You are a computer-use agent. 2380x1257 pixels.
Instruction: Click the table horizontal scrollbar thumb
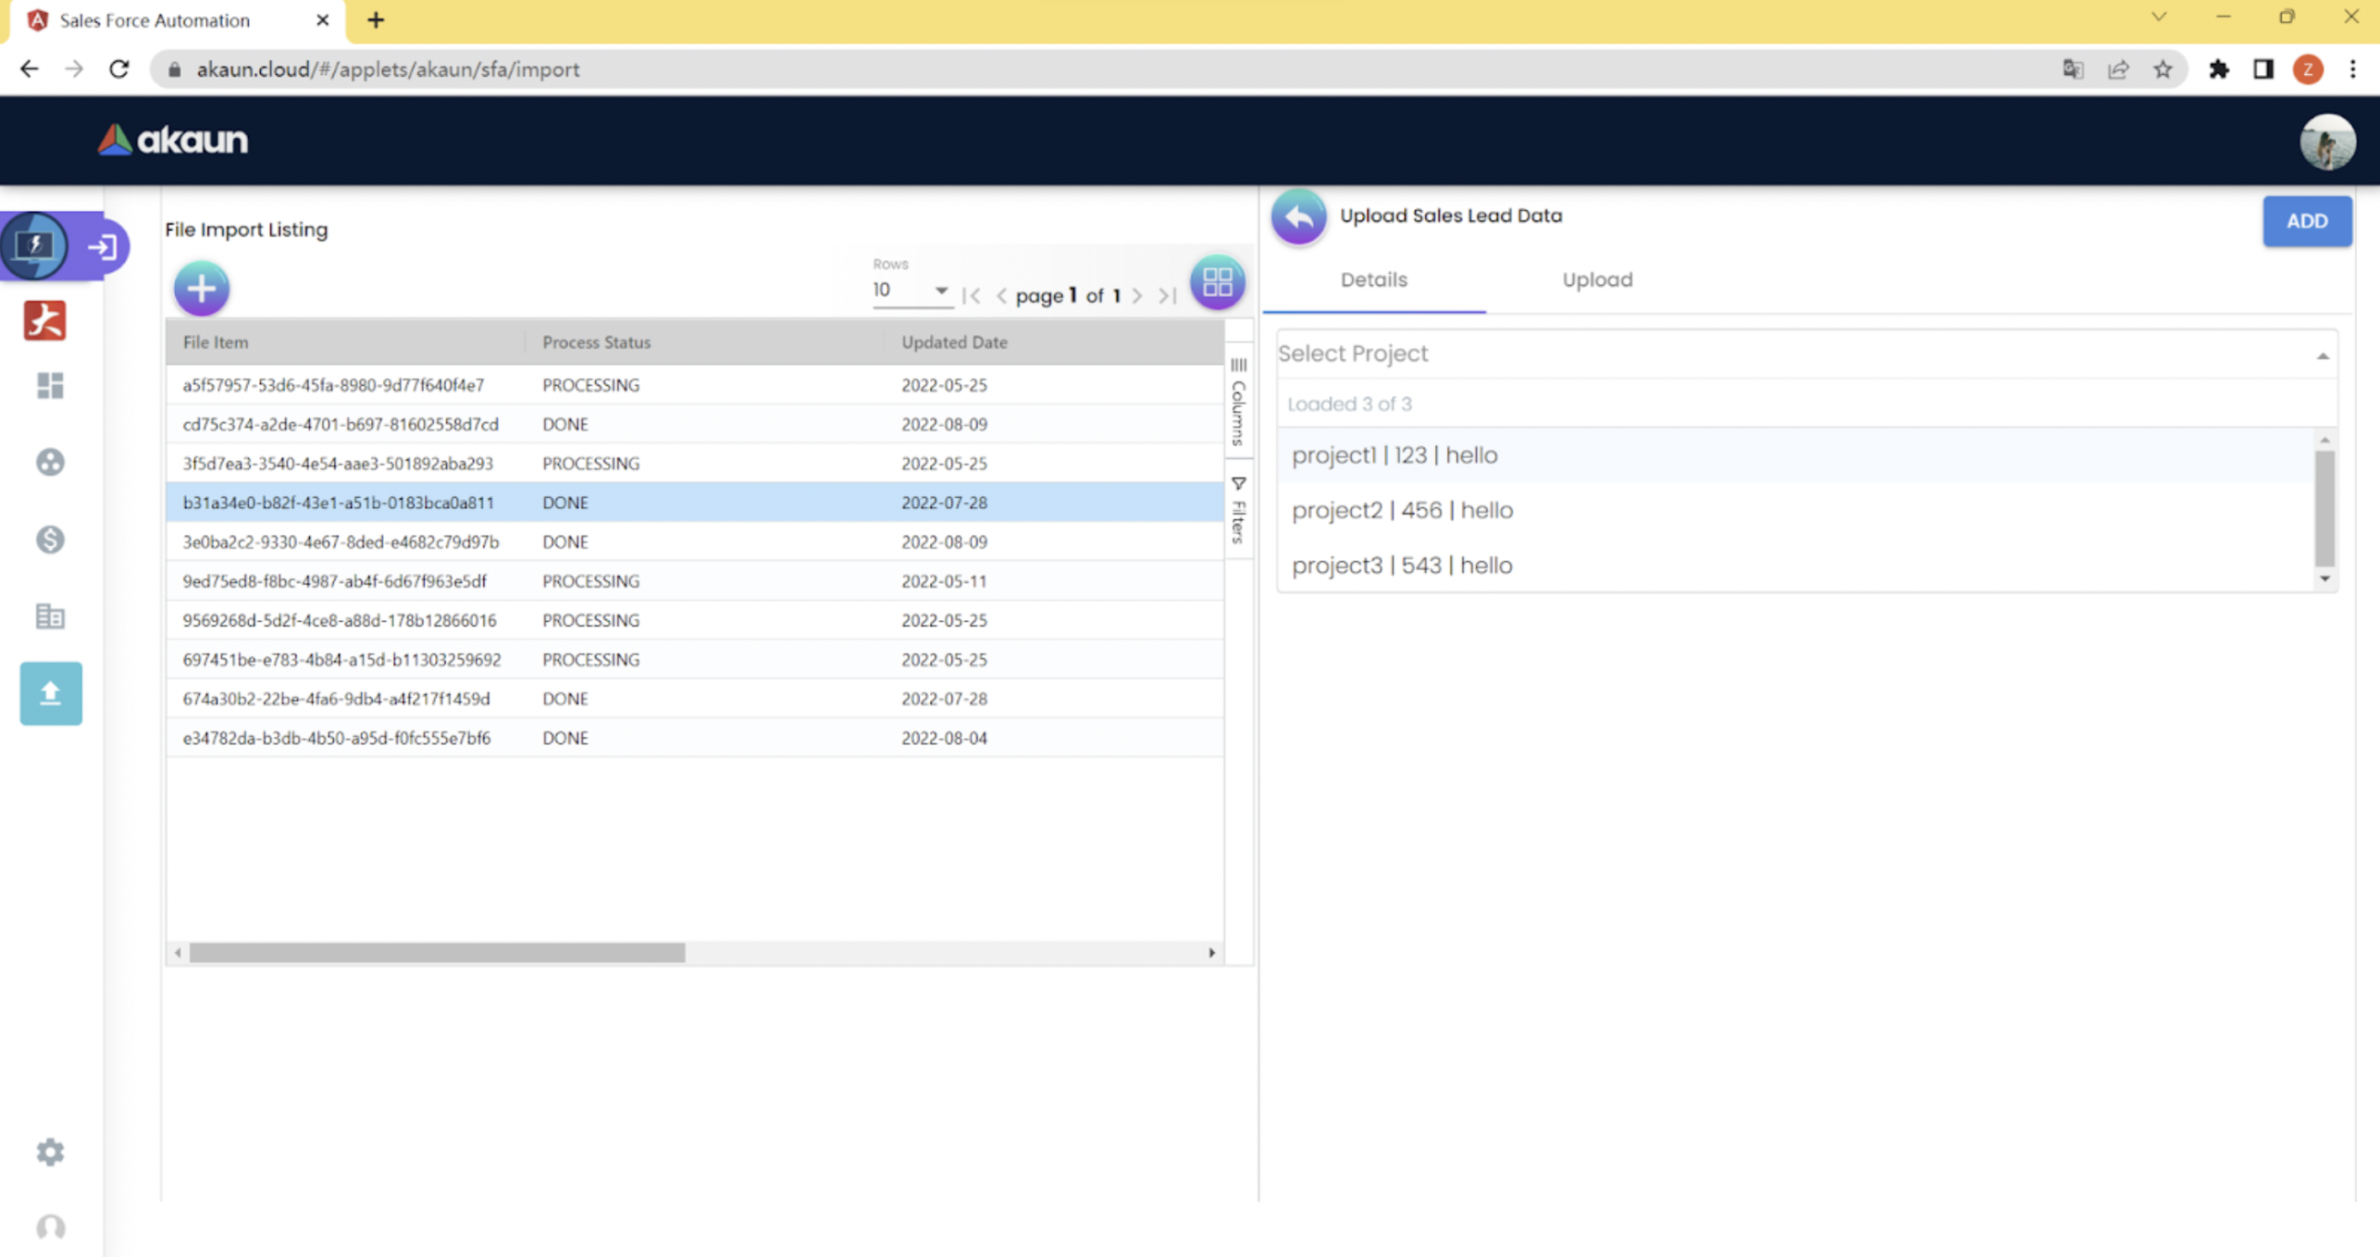[437, 952]
